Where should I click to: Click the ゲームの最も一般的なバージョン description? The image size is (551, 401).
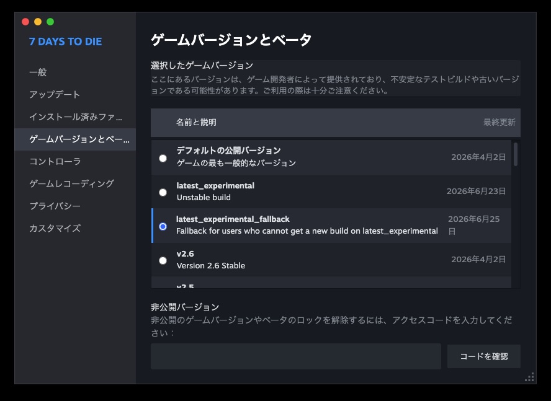236,163
